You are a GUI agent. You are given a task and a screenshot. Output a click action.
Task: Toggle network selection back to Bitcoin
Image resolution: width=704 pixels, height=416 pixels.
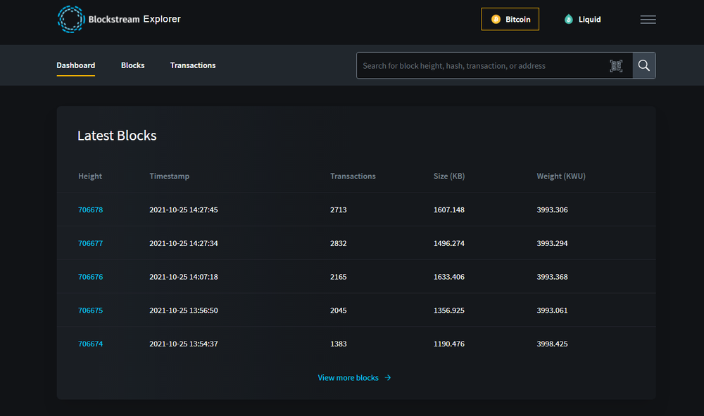(x=510, y=19)
